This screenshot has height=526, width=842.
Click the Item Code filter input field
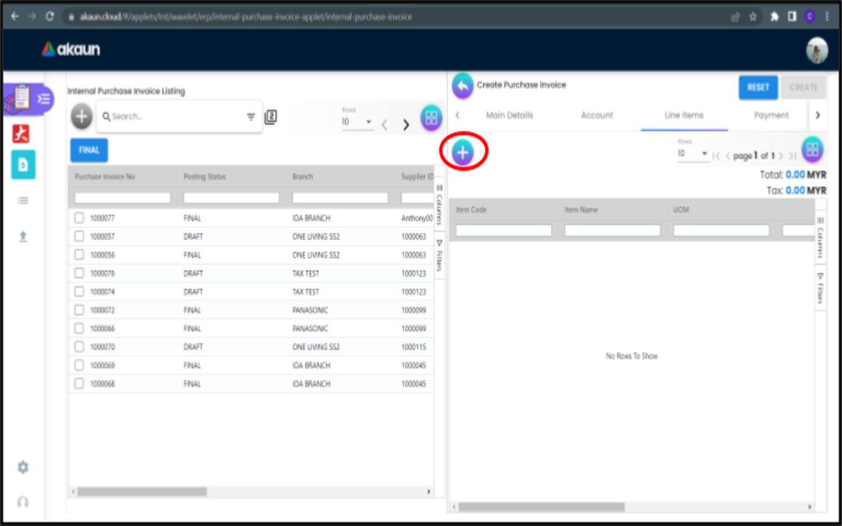coord(503,230)
